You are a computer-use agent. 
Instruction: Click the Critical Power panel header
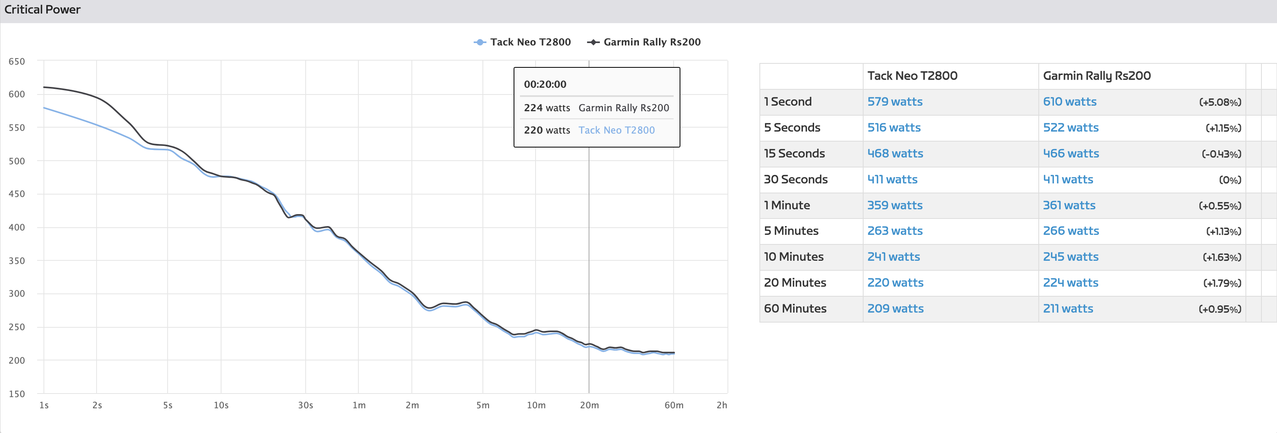pos(42,10)
